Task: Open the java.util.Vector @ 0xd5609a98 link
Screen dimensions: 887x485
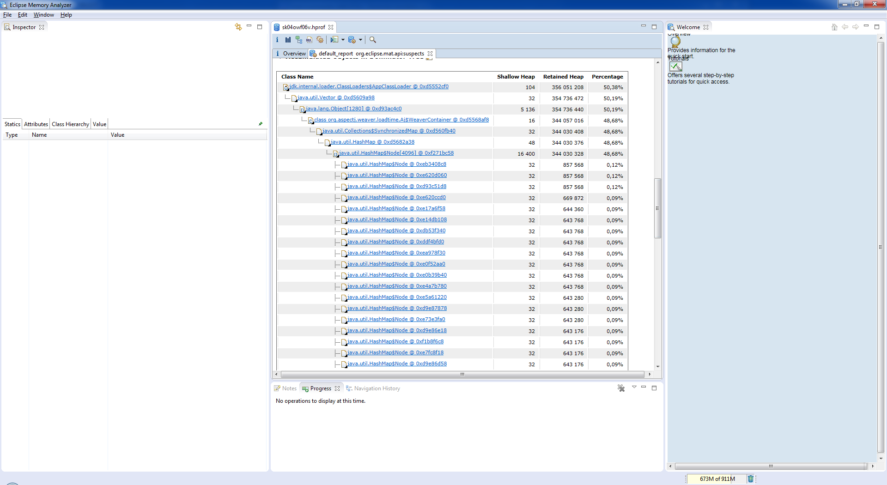Action: tap(336, 98)
